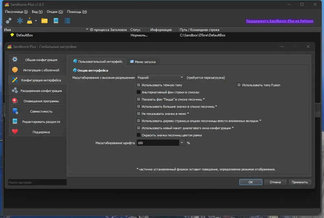Open the dropdown arrow beside the broom icon

click(x=36, y=21)
